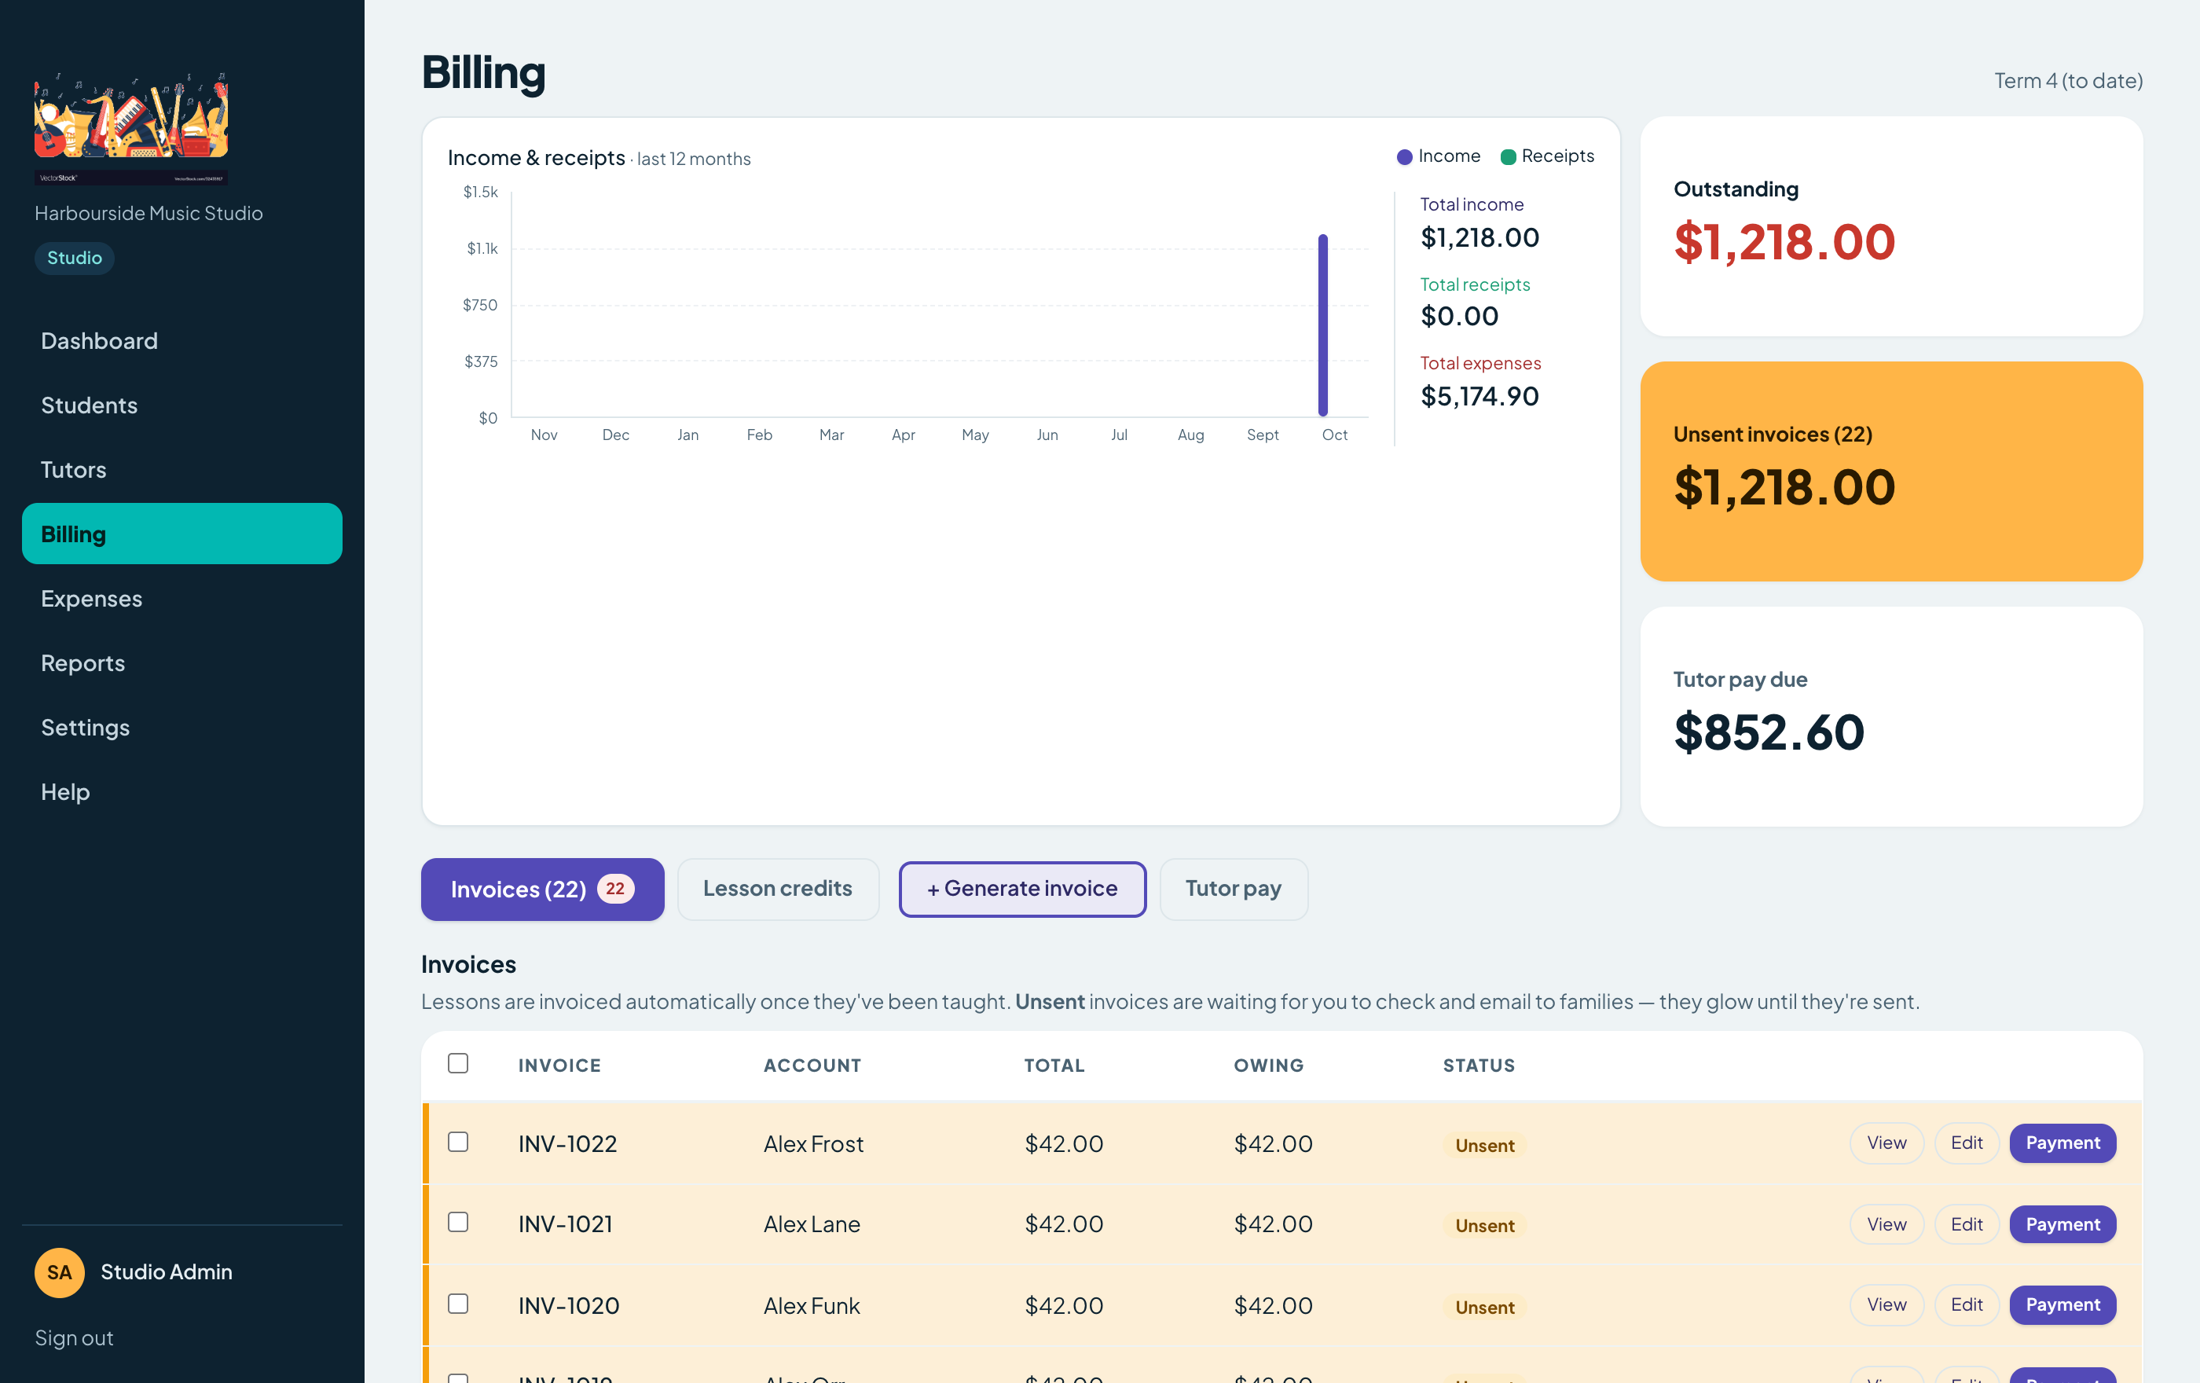Open the Expenses page
The width and height of the screenshot is (2200, 1383).
click(181, 598)
